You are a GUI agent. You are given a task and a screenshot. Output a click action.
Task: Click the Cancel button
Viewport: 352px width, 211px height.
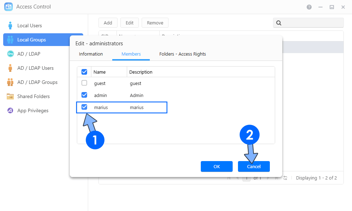254,166
